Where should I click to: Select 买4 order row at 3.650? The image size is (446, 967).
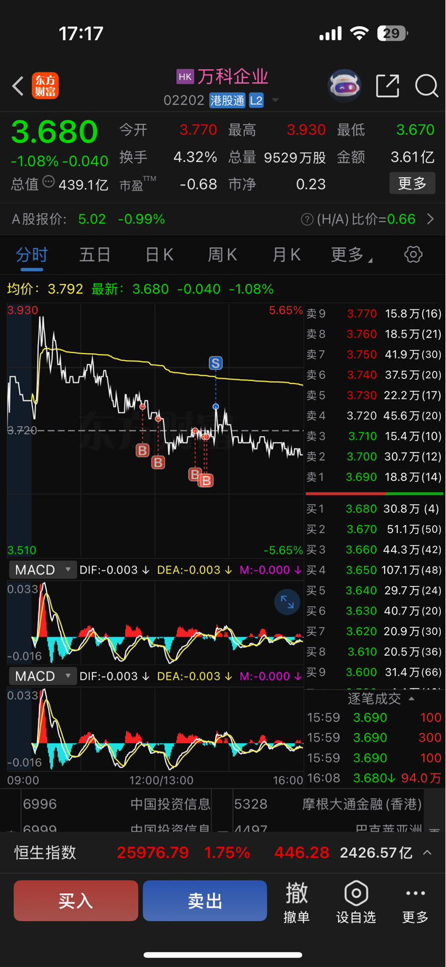click(x=374, y=570)
